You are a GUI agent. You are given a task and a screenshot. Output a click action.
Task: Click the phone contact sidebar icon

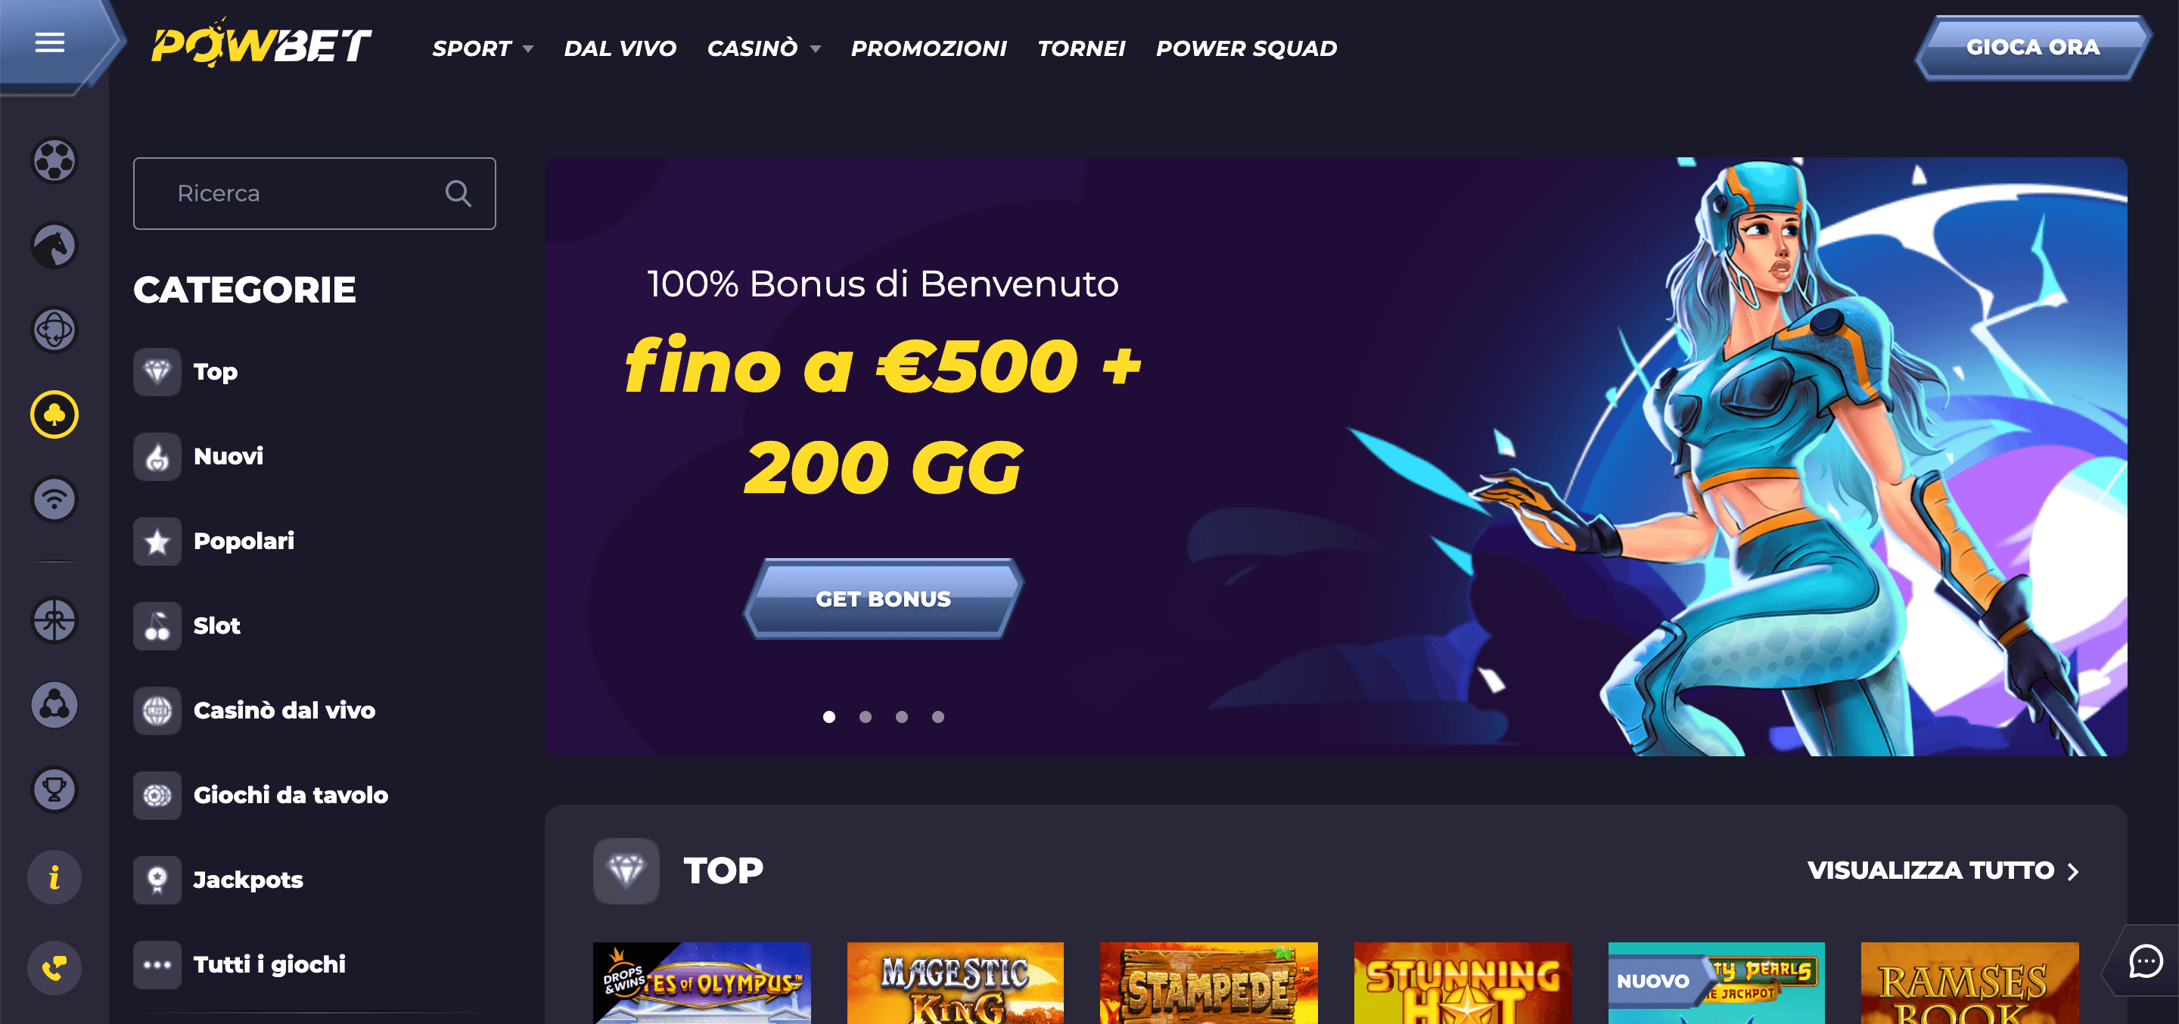click(54, 967)
